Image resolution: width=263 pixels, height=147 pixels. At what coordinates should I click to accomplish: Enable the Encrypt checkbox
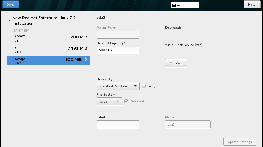[144, 86]
